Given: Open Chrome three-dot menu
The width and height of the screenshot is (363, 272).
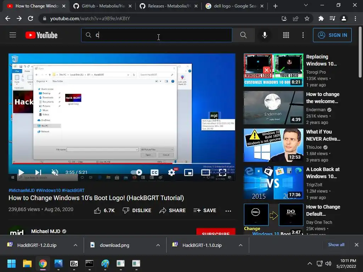Looking at the screenshot, I should pyautogui.click(x=355, y=18).
